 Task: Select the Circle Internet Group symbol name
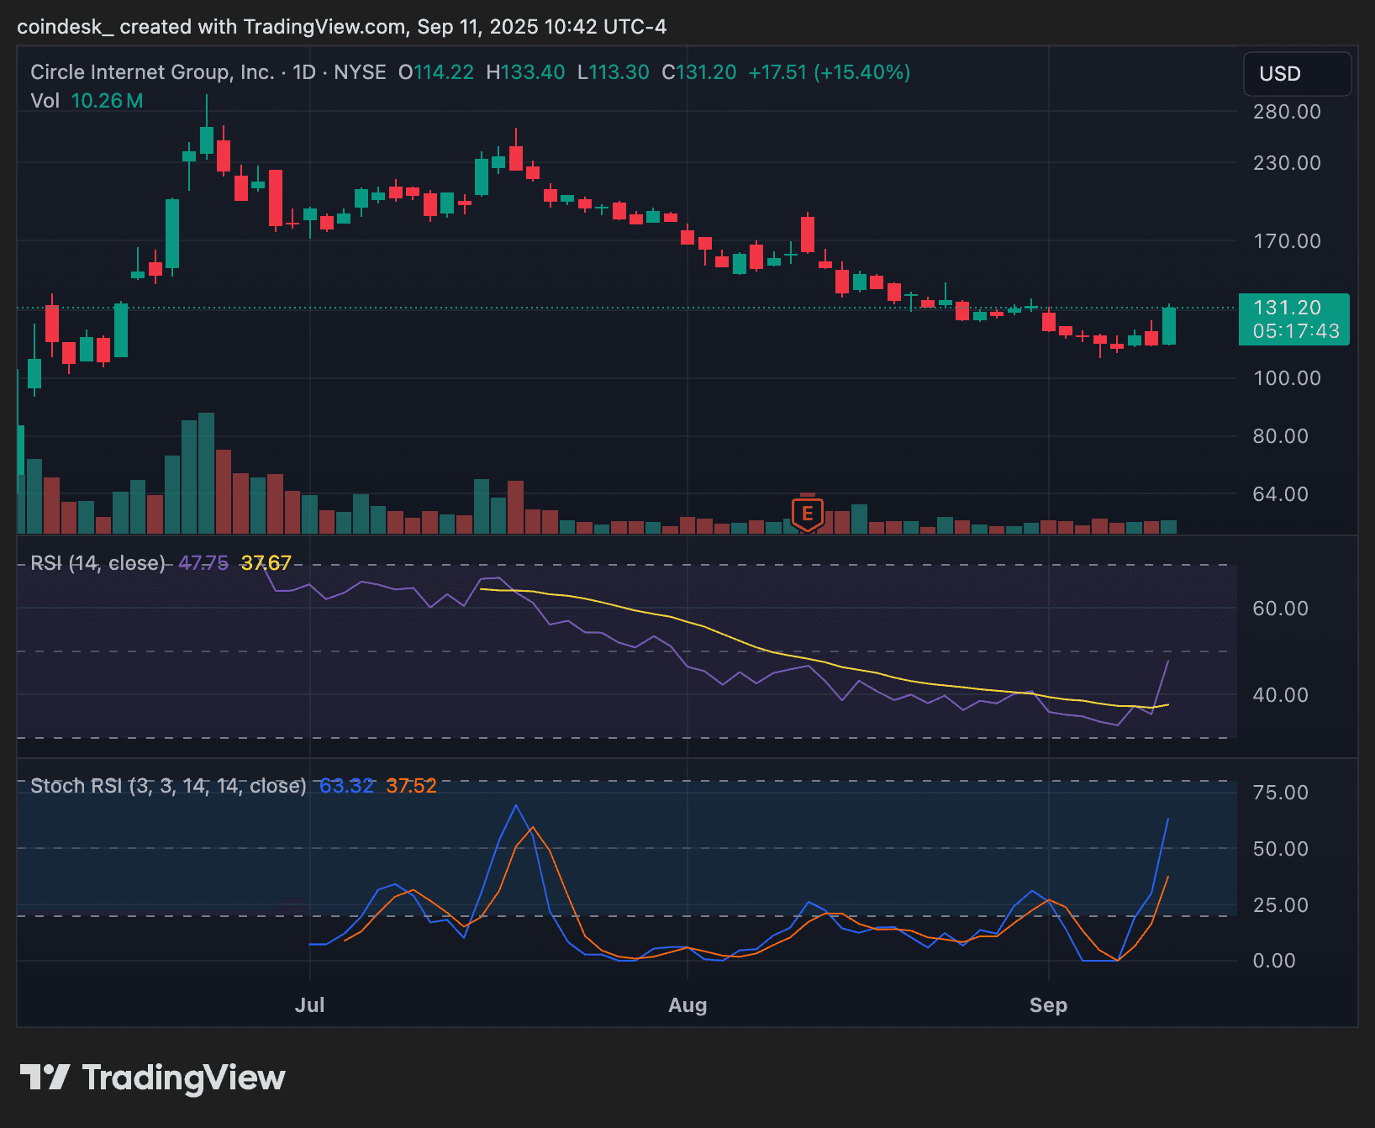point(151,72)
